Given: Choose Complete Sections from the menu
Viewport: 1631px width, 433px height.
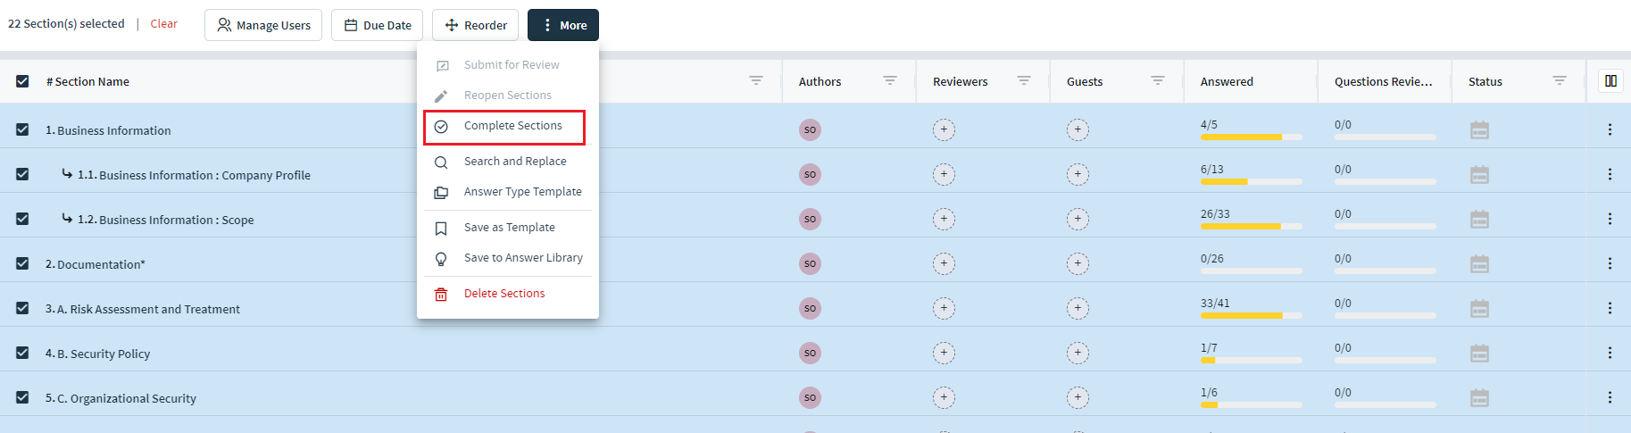Looking at the screenshot, I should click(x=504, y=127).
